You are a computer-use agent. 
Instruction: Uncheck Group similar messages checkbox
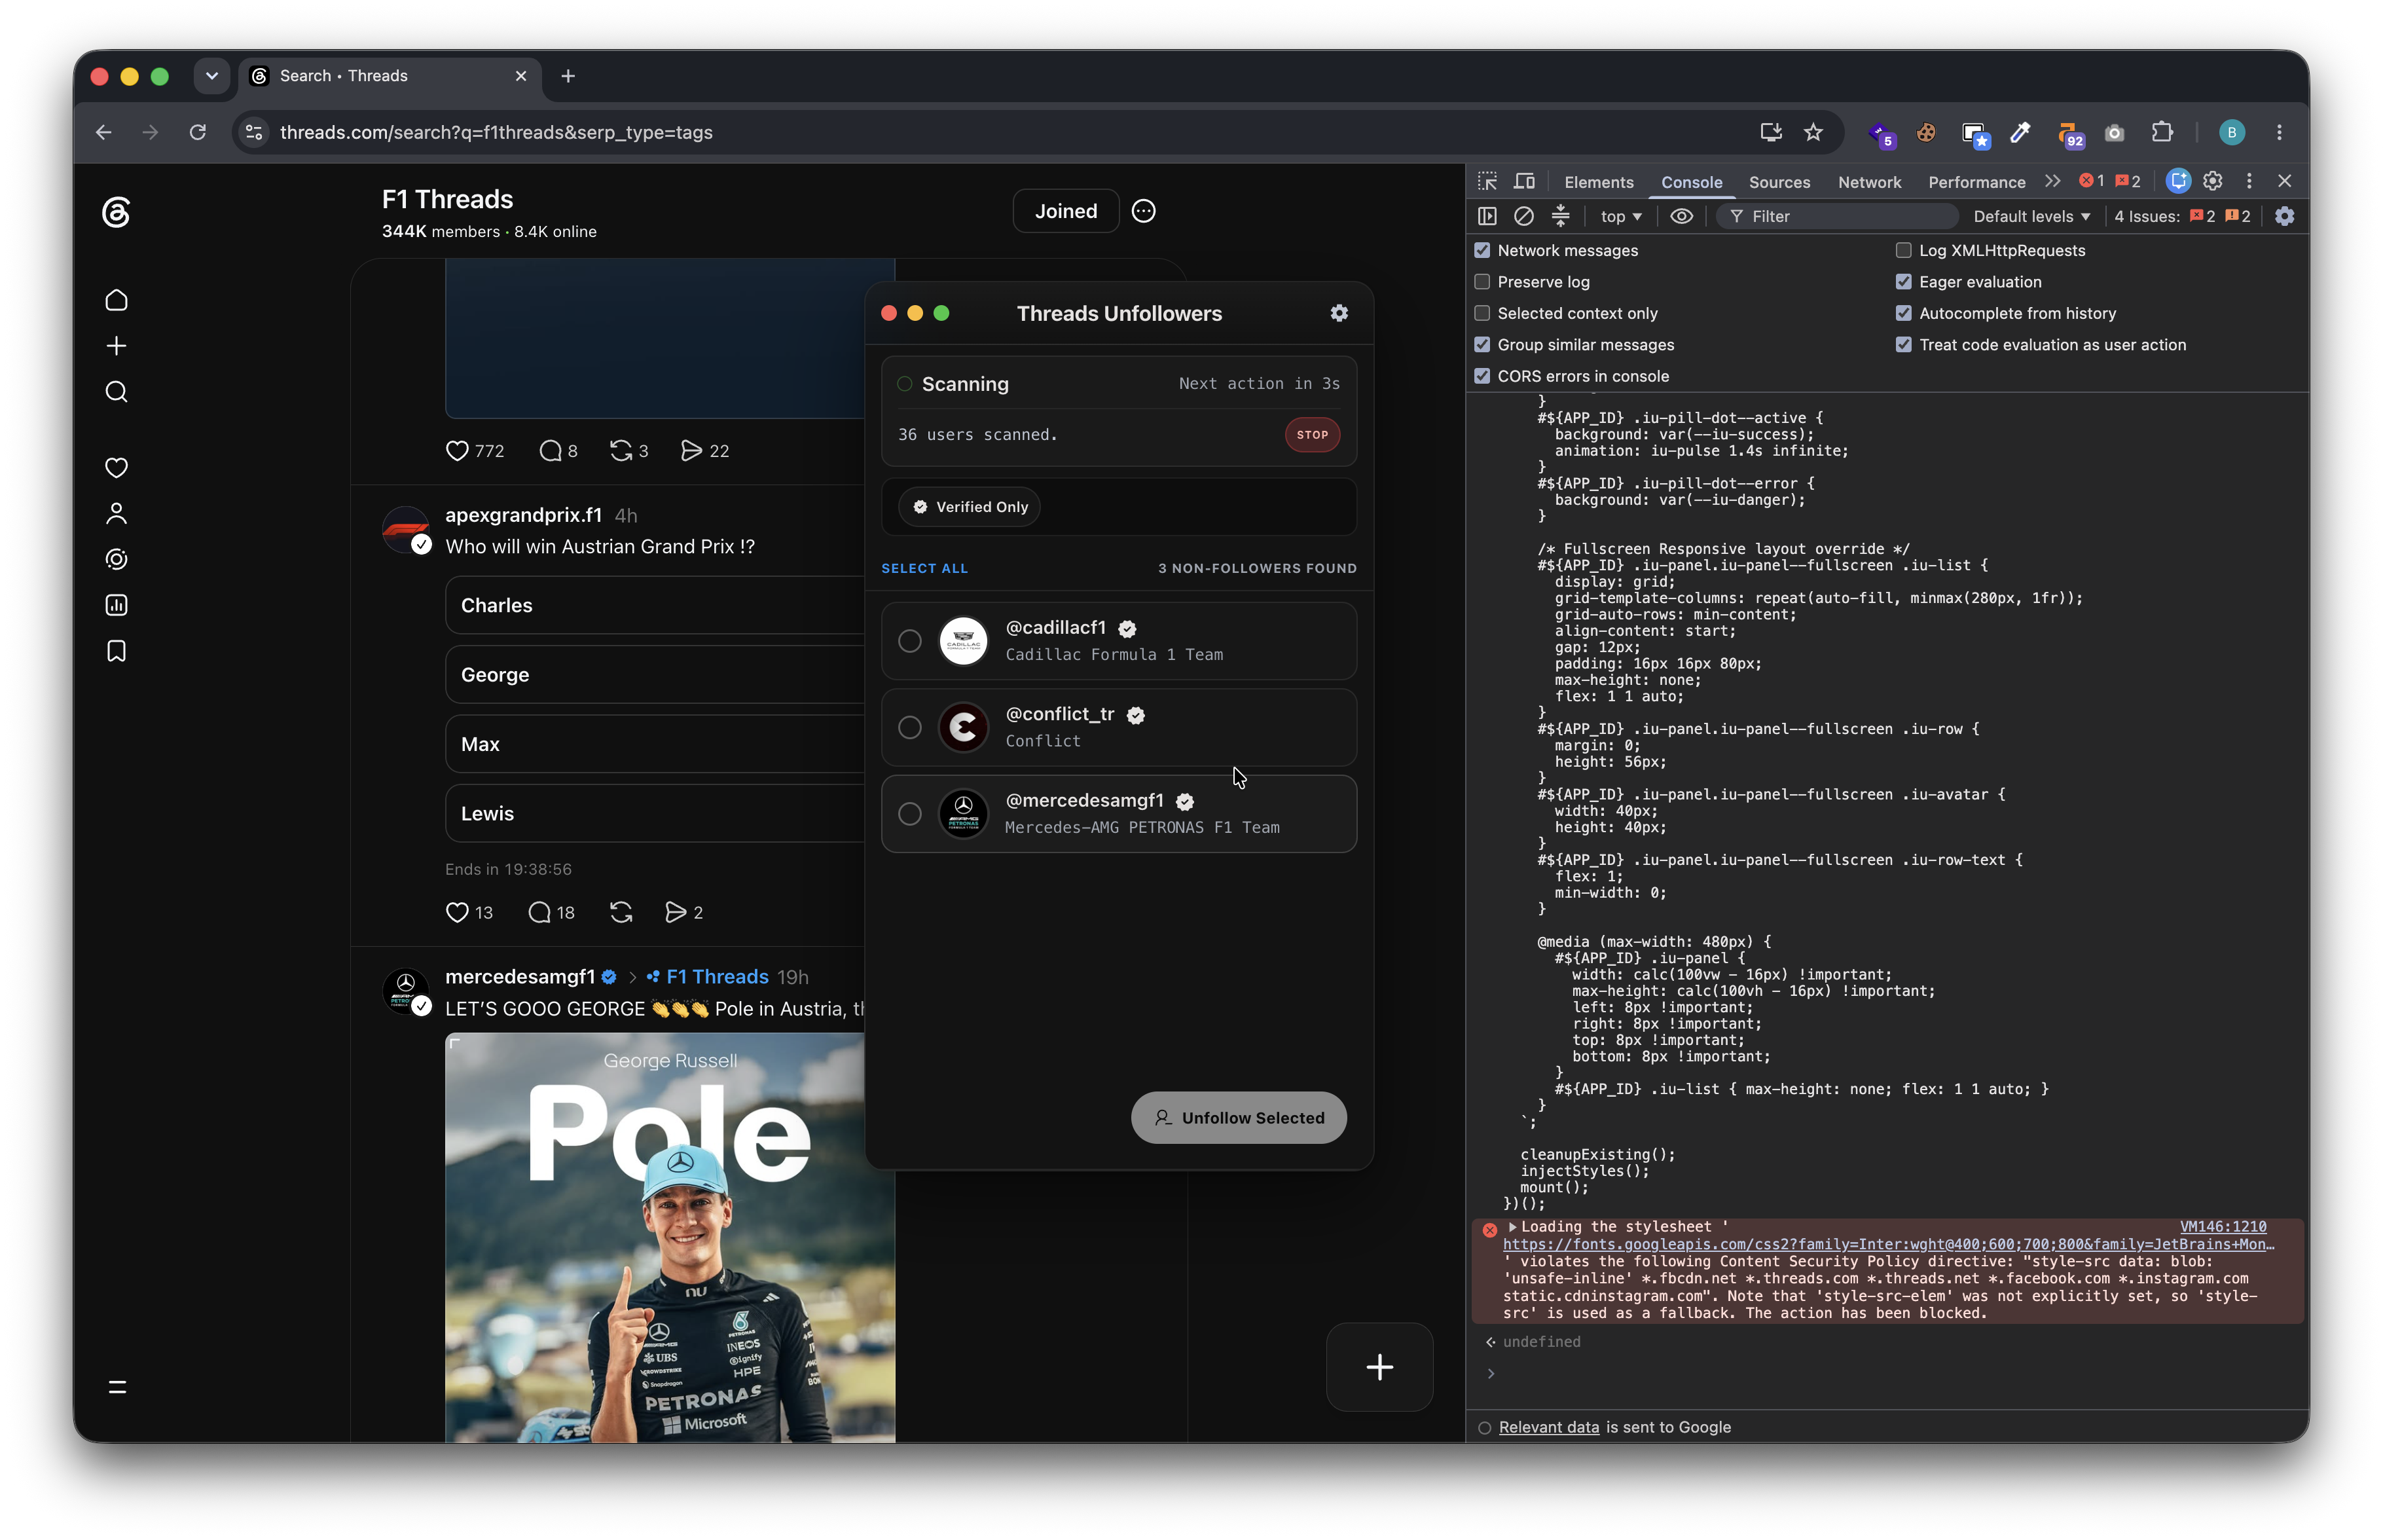pyautogui.click(x=1482, y=345)
